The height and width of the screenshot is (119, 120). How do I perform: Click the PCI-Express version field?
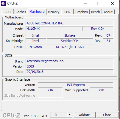click(76, 85)
